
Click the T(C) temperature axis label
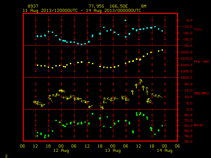point(198,29)
